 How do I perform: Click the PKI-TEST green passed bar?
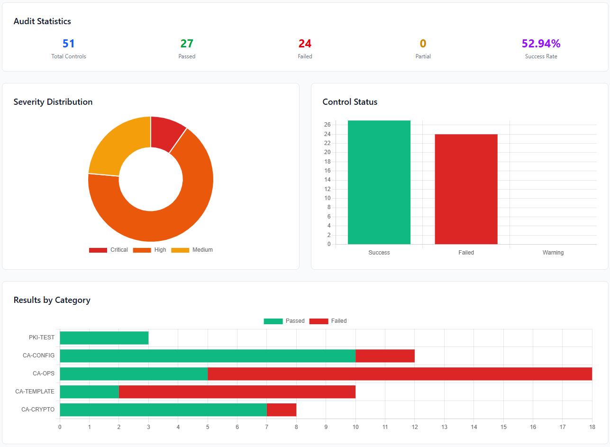coord(104,338)
